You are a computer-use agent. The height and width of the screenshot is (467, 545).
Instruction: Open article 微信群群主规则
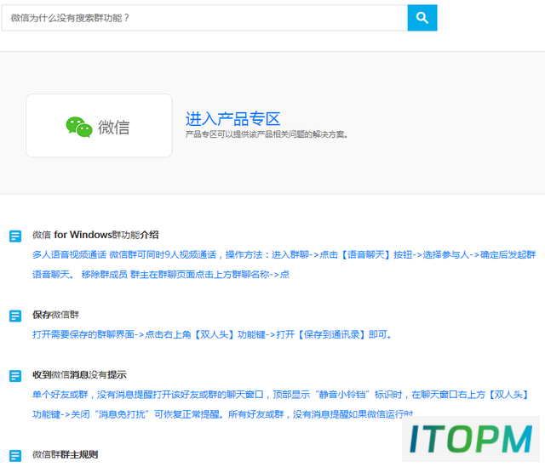click(x=65, y=455)
